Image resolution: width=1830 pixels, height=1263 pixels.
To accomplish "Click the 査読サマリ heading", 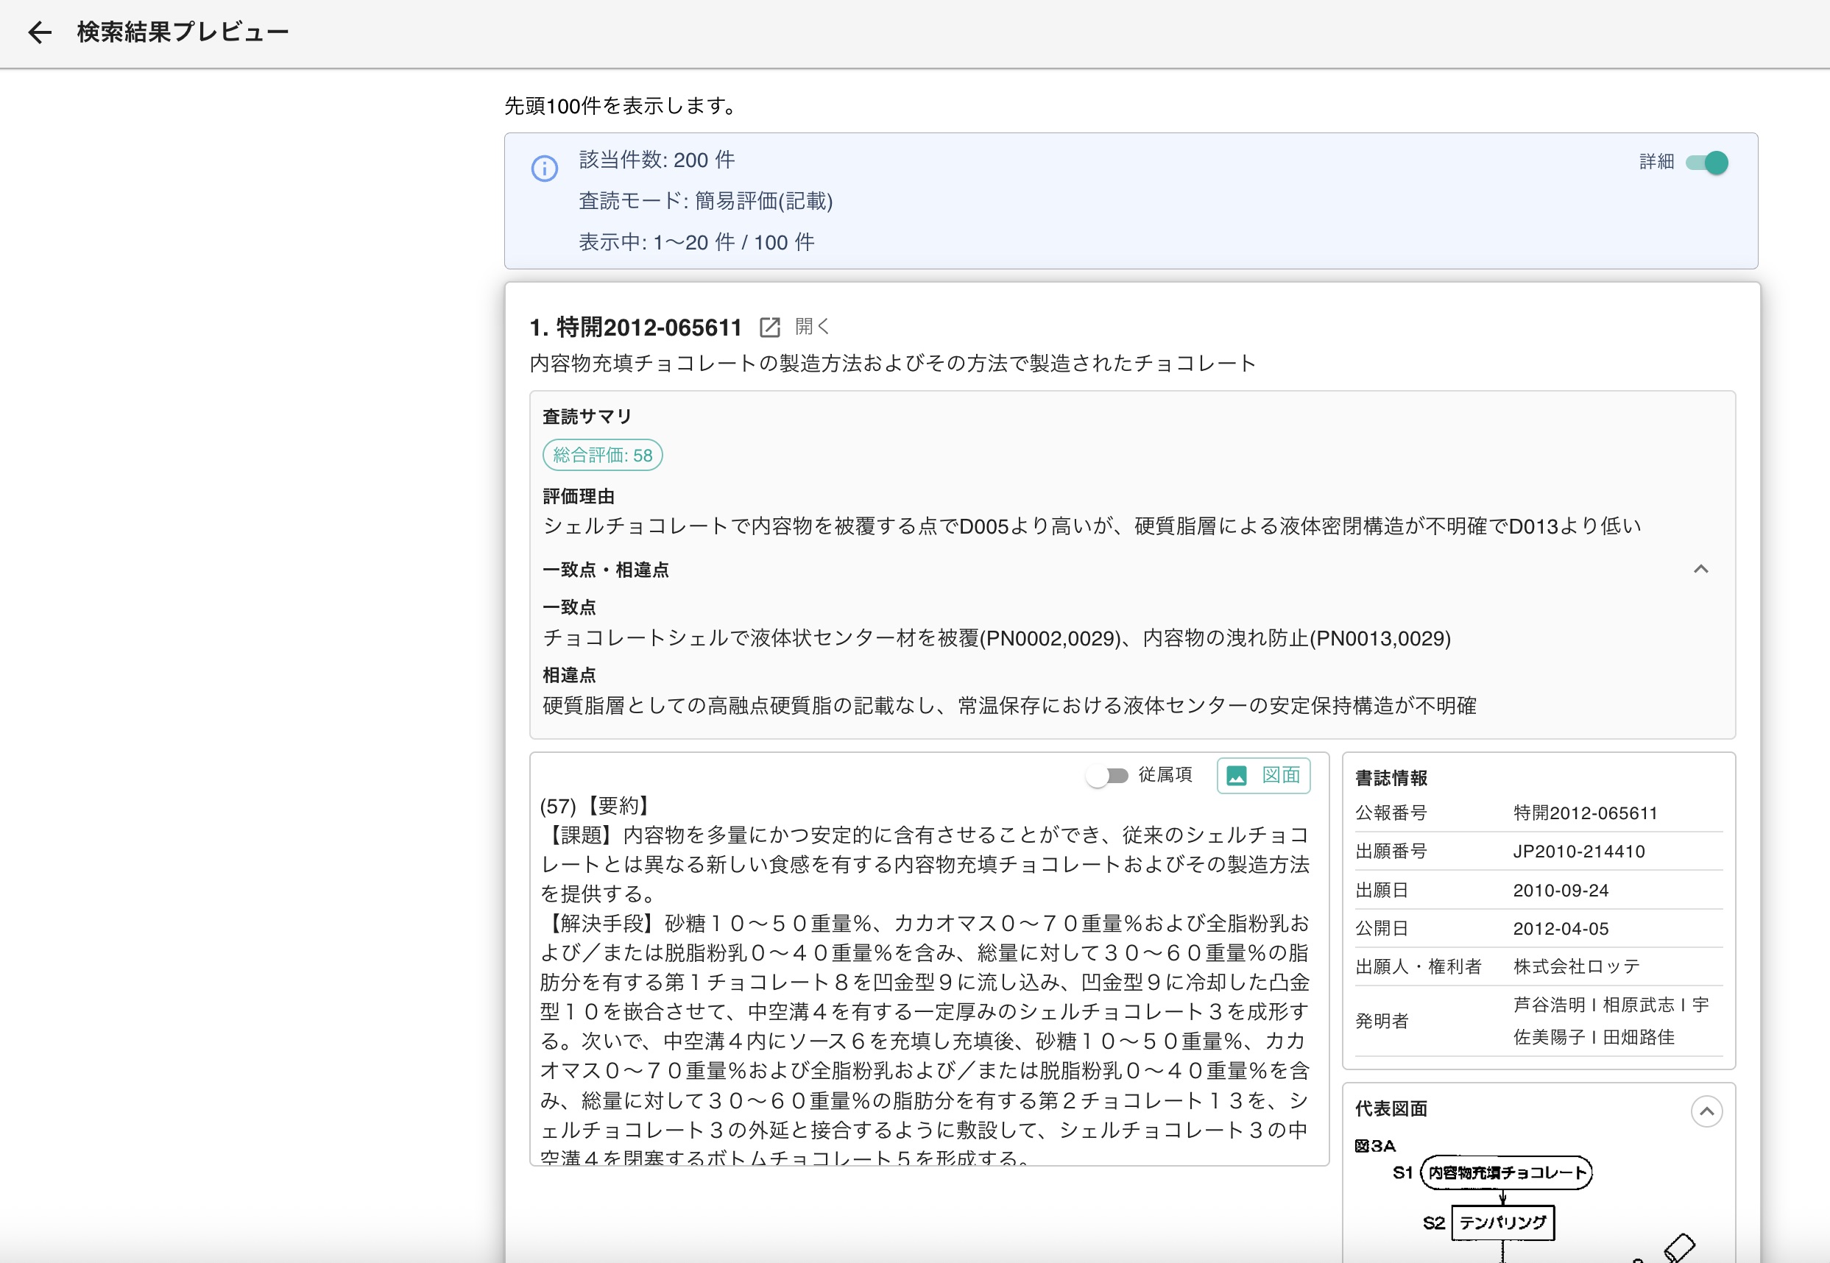I will [x=587, y=417].
